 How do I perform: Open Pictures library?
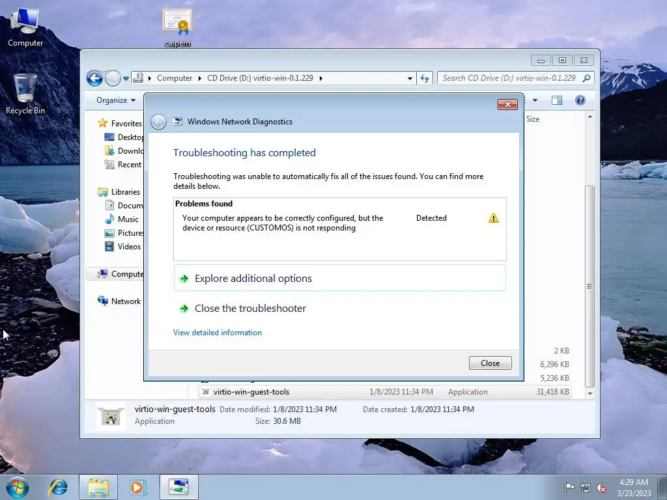124,233
